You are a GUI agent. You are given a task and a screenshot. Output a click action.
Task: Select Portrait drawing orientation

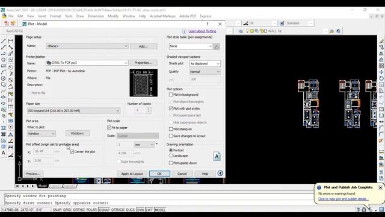click(x=171, y=150)
